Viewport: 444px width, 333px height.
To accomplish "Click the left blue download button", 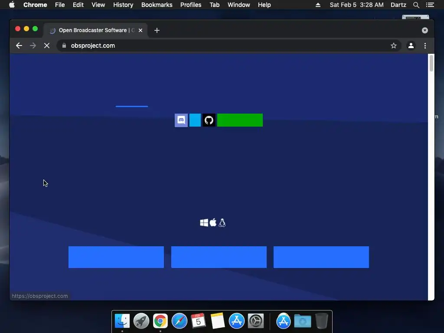I will tap(116, 257).
